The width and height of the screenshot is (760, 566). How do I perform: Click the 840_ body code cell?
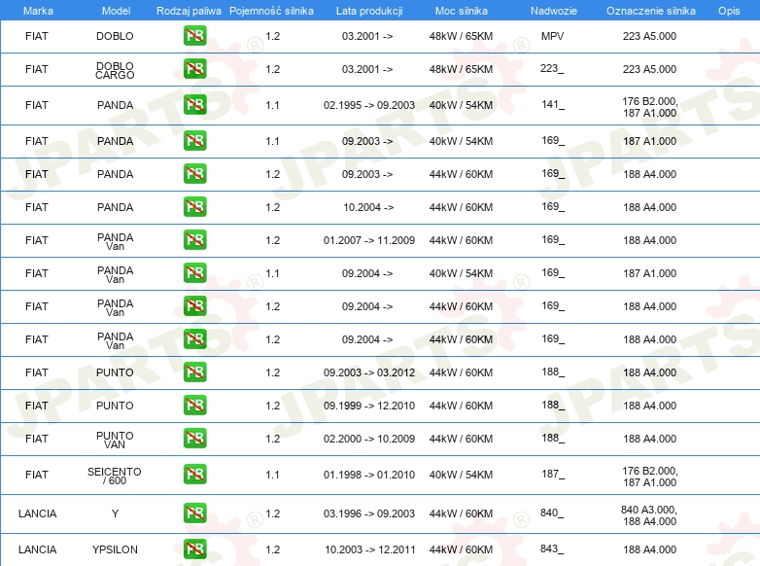[552, 513]
